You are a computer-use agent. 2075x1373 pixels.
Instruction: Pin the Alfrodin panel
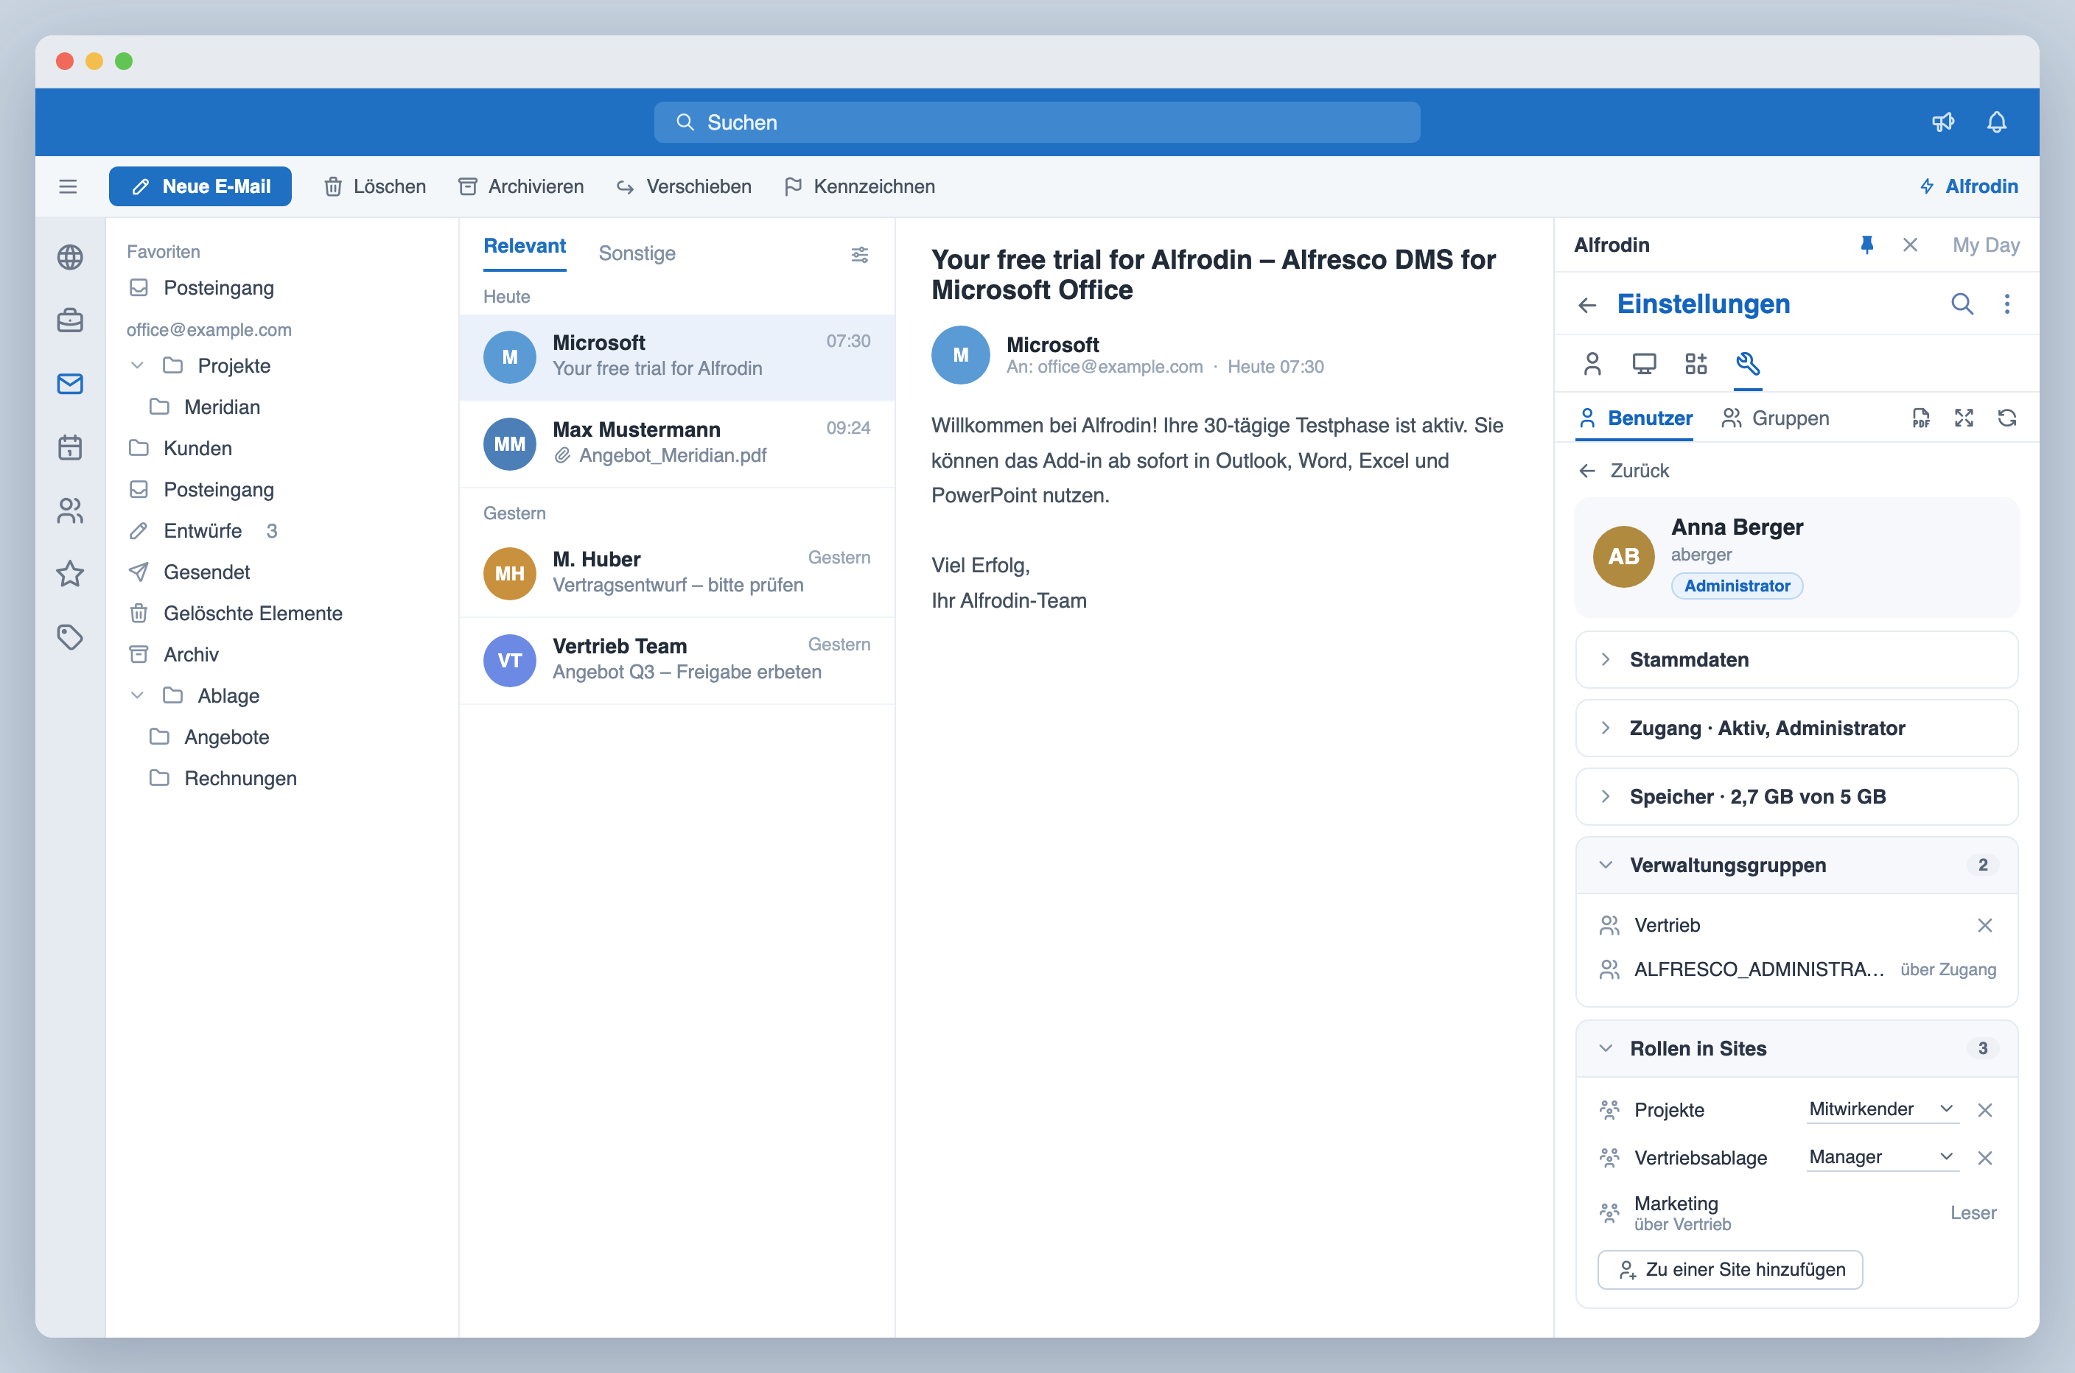[1866, 245]
